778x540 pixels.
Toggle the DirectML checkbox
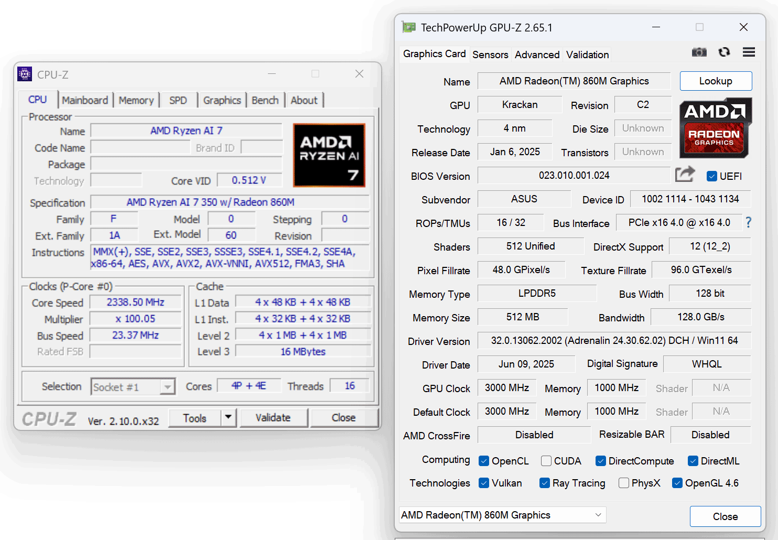pyautogui.click(x=693, y=461)
